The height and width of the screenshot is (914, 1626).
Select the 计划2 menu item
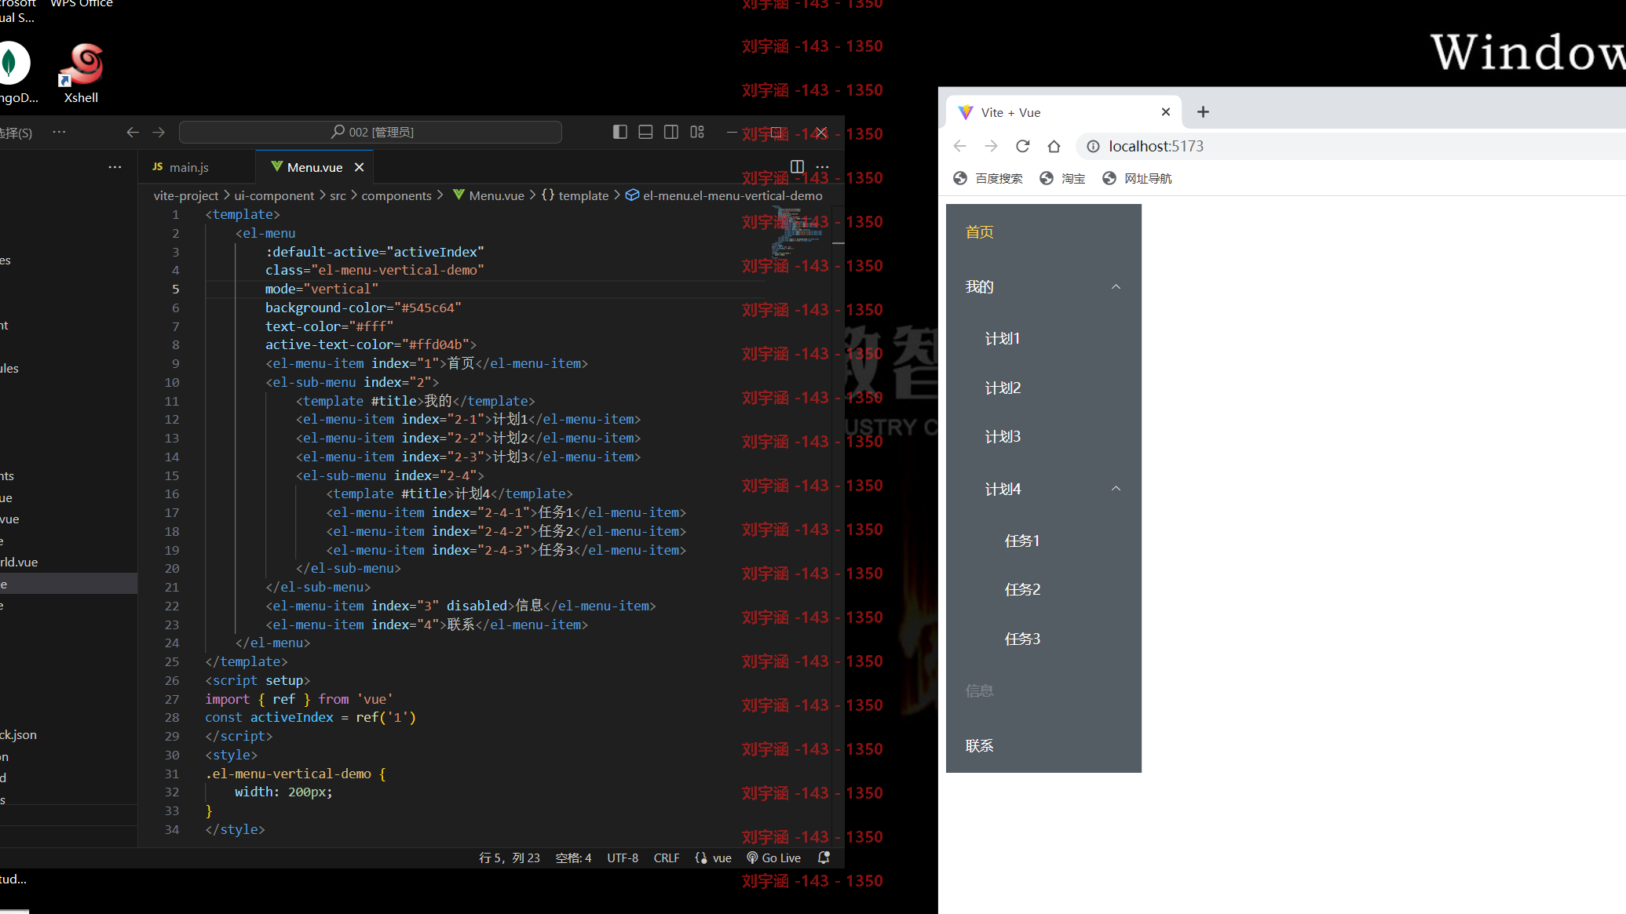pos(1043,388)
